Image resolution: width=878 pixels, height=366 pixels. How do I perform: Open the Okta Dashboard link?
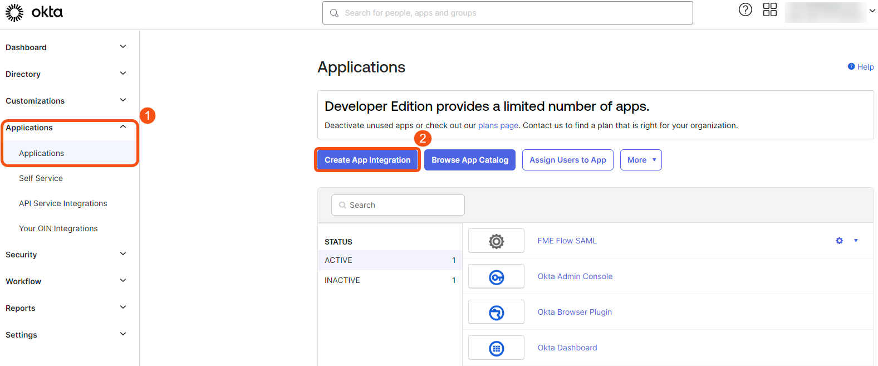pyautogui.click(x=567, y=348)
